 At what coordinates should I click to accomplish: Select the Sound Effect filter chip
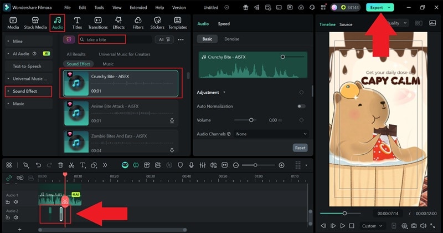pos(78,64)
